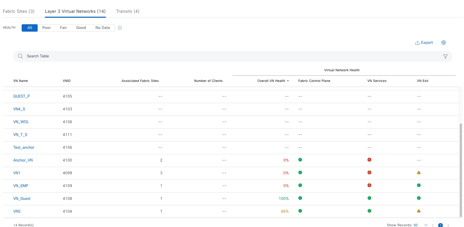Click the red VN Services error icon for Anchor_VN
This screenshot has width=464, height=227.
pyautogui.click(x=369, y=160)
